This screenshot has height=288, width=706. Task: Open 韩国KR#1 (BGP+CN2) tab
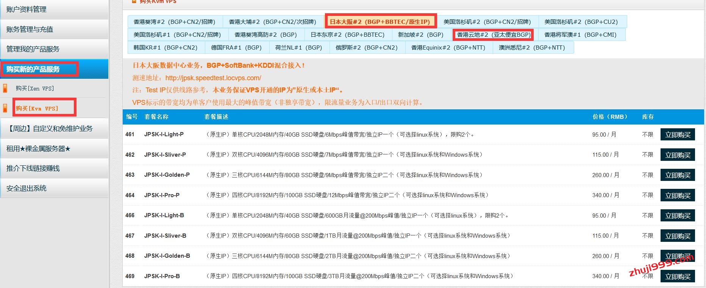(x=166, y=48)
